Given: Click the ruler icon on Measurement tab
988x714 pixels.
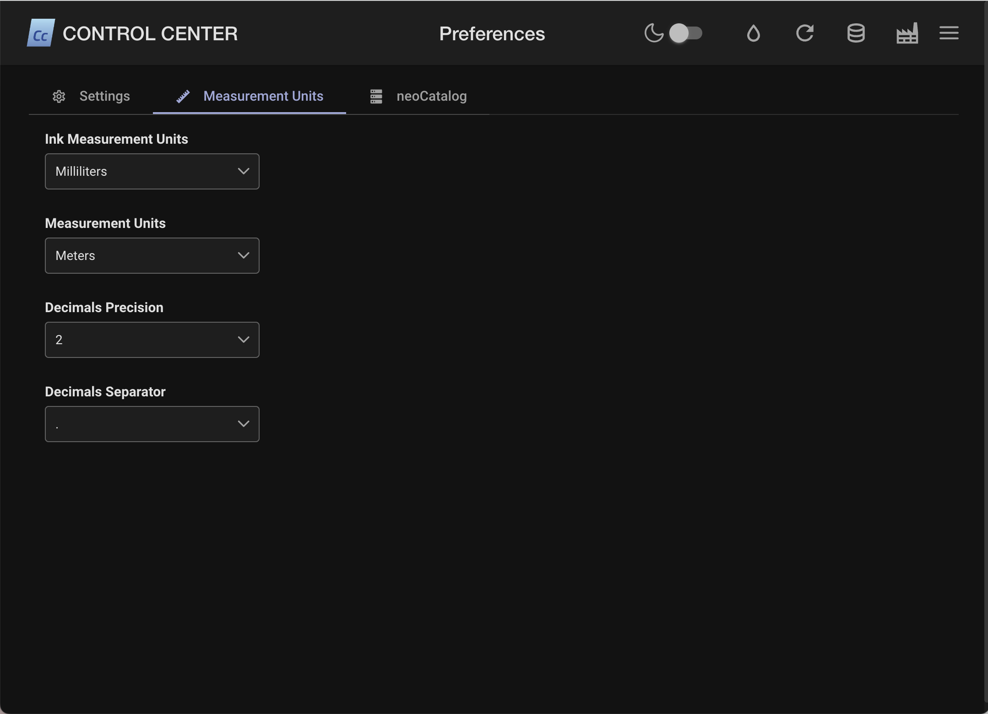Looking at the screenshot, I should coord(183,96).
